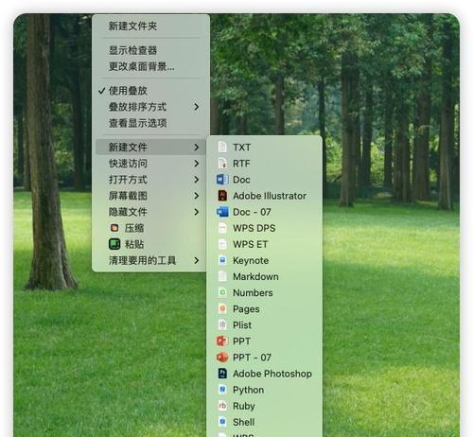Viewport: 473px width, 437px height.
Task: Open the 屏幕截图 submenu arrow
Action: pyautogui.click(x=197, y=196)
